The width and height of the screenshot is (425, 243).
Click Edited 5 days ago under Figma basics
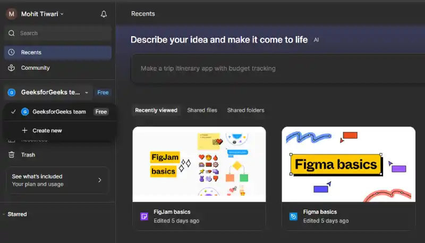pyautogui.click(x=326, y=221)
